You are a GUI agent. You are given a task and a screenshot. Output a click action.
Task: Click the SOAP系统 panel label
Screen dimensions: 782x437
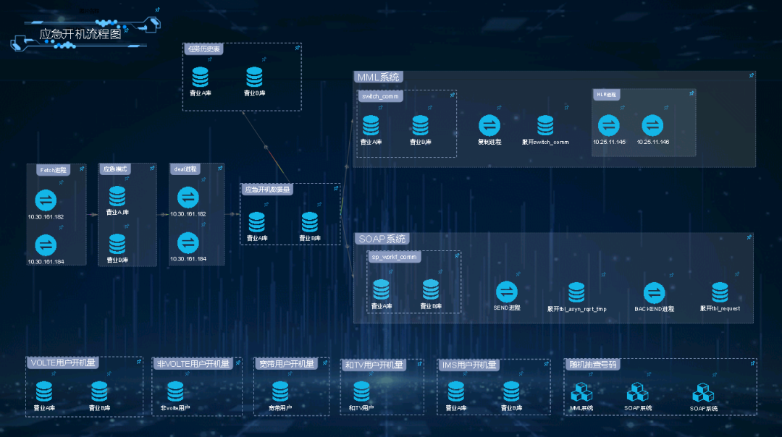point(382,239)
